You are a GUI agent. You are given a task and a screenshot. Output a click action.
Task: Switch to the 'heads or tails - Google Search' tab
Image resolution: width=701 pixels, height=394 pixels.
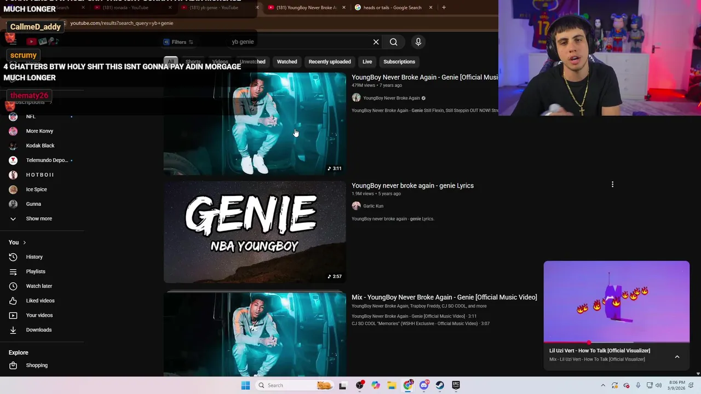[x=393, y=8]
